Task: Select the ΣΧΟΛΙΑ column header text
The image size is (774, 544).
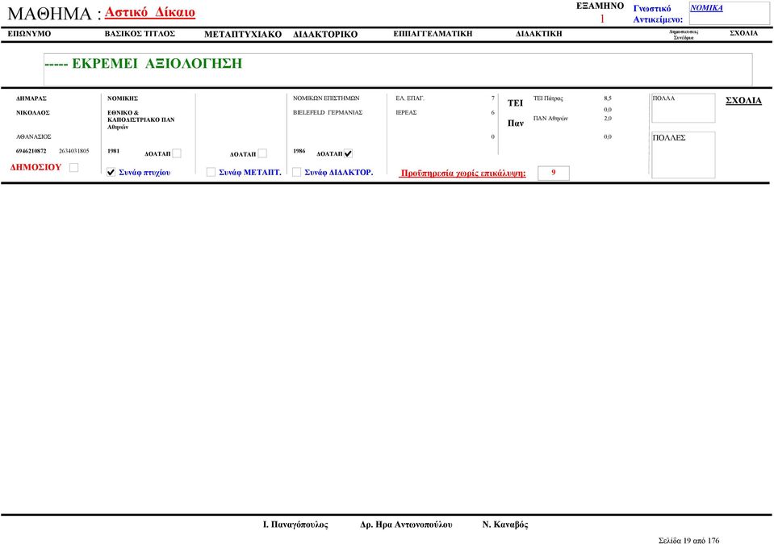Action: [x=743, y=33]
